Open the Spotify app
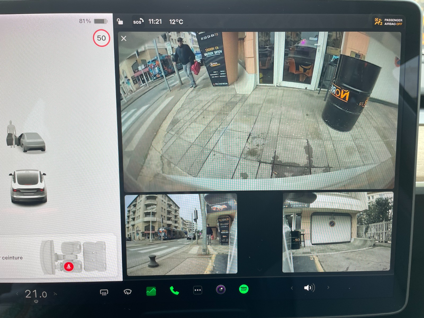Screen dimensions: 424x318 click(x=244, y=289)
